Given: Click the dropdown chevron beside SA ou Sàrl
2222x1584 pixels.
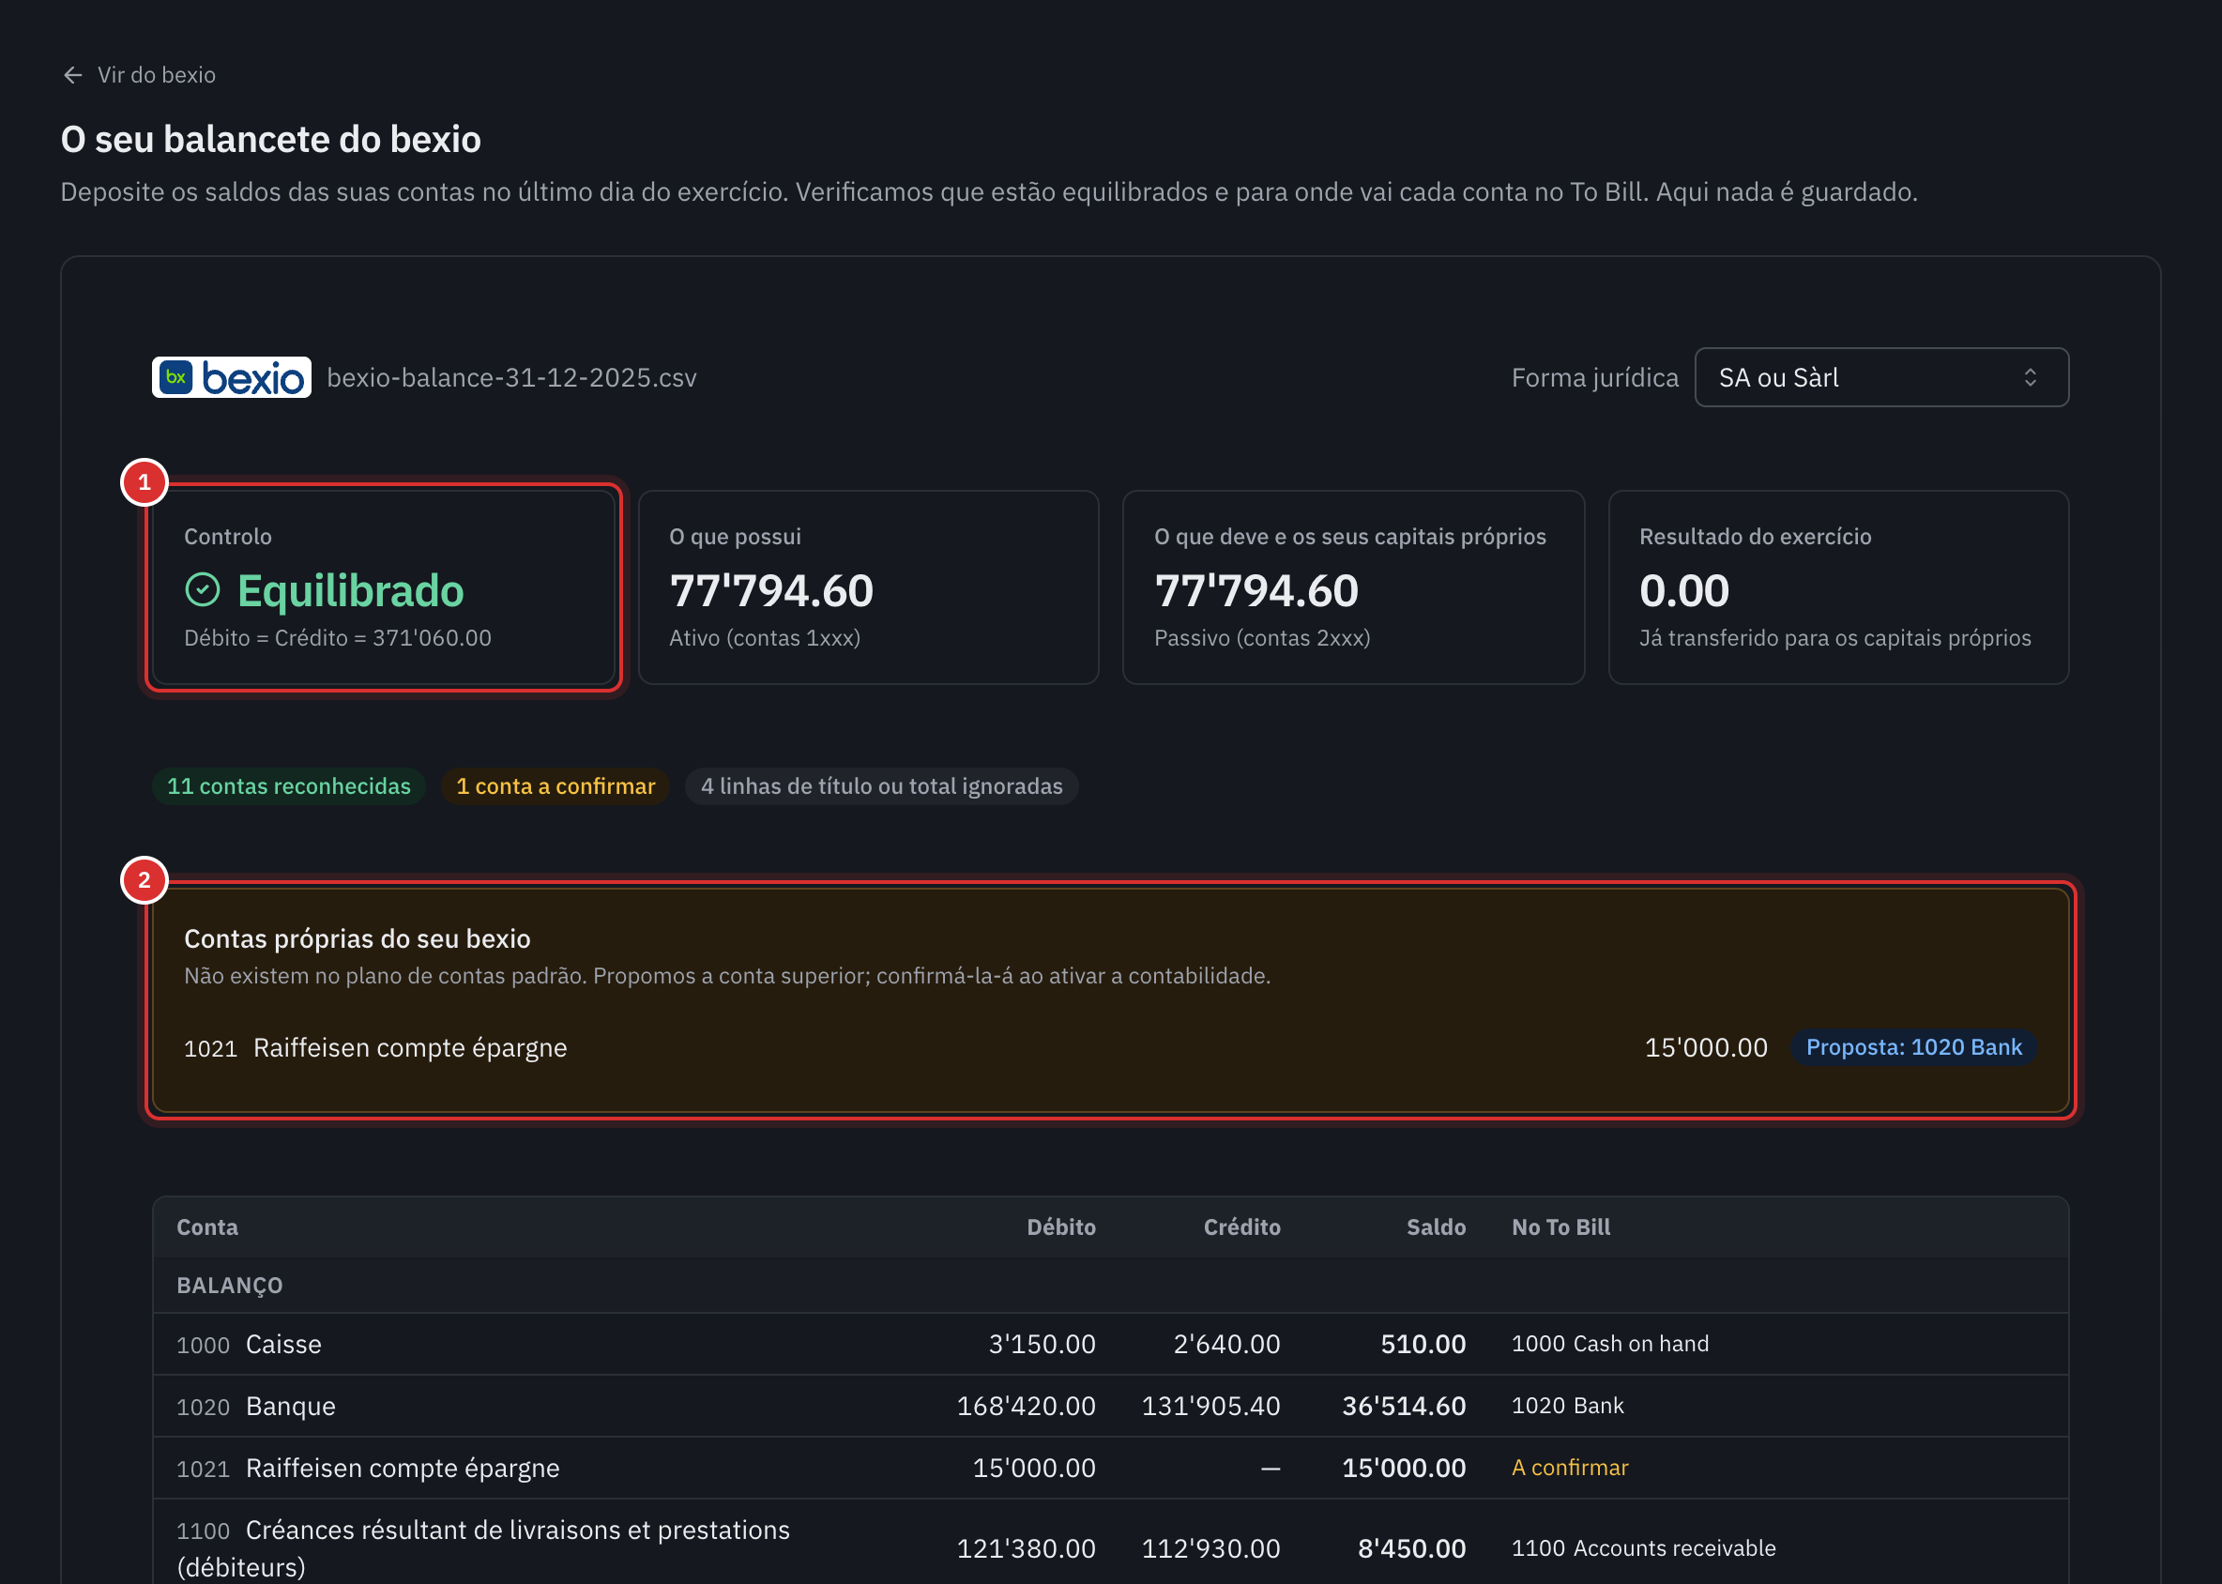Looking at the screenshot, I should pyautogui.click(x=2029, y=377).
